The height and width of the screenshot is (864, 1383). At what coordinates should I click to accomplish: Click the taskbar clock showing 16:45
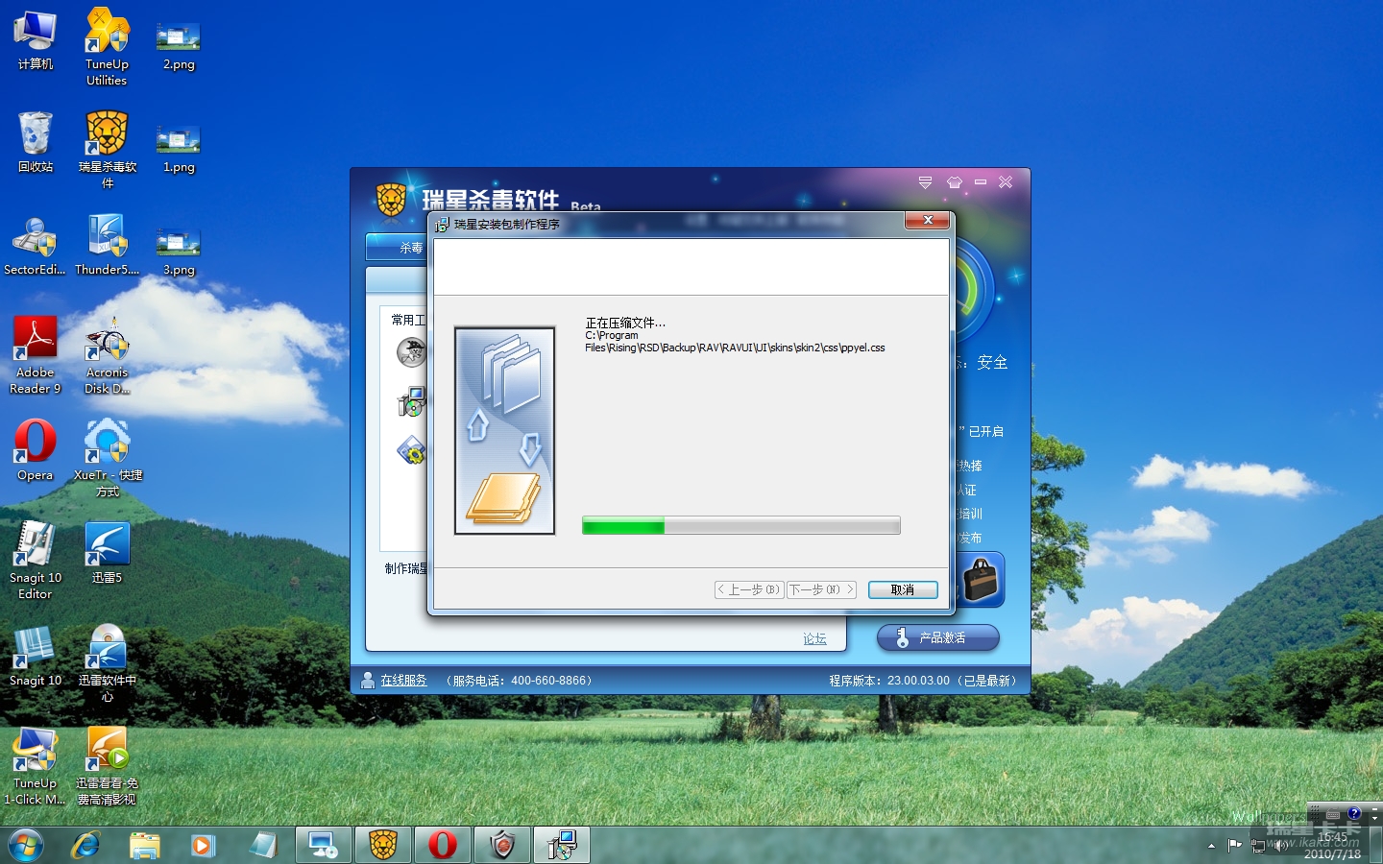point(1332,845)
